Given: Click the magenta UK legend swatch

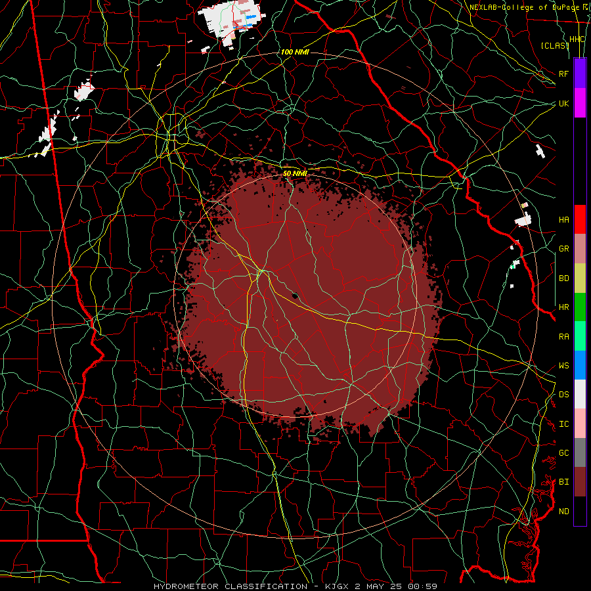Looking at the screenshot, I should tap(580, 103).
